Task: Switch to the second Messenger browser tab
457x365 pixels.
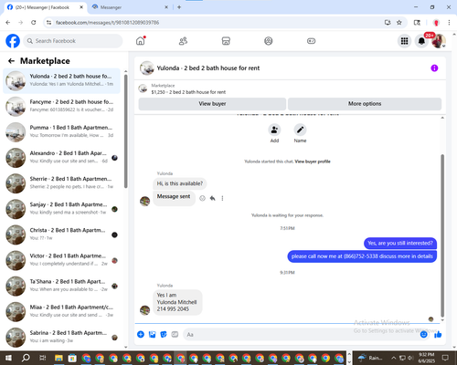Action: [x=131, y=7]
